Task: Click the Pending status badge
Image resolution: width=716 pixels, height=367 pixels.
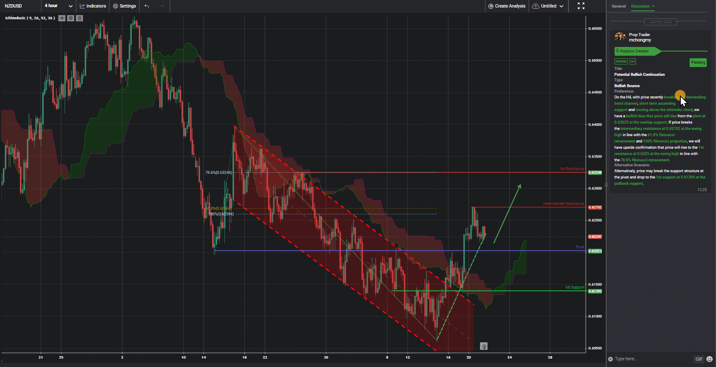Action: click(698, 62)
